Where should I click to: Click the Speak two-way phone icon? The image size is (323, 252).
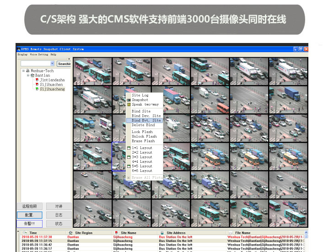(x=129, y=104)
